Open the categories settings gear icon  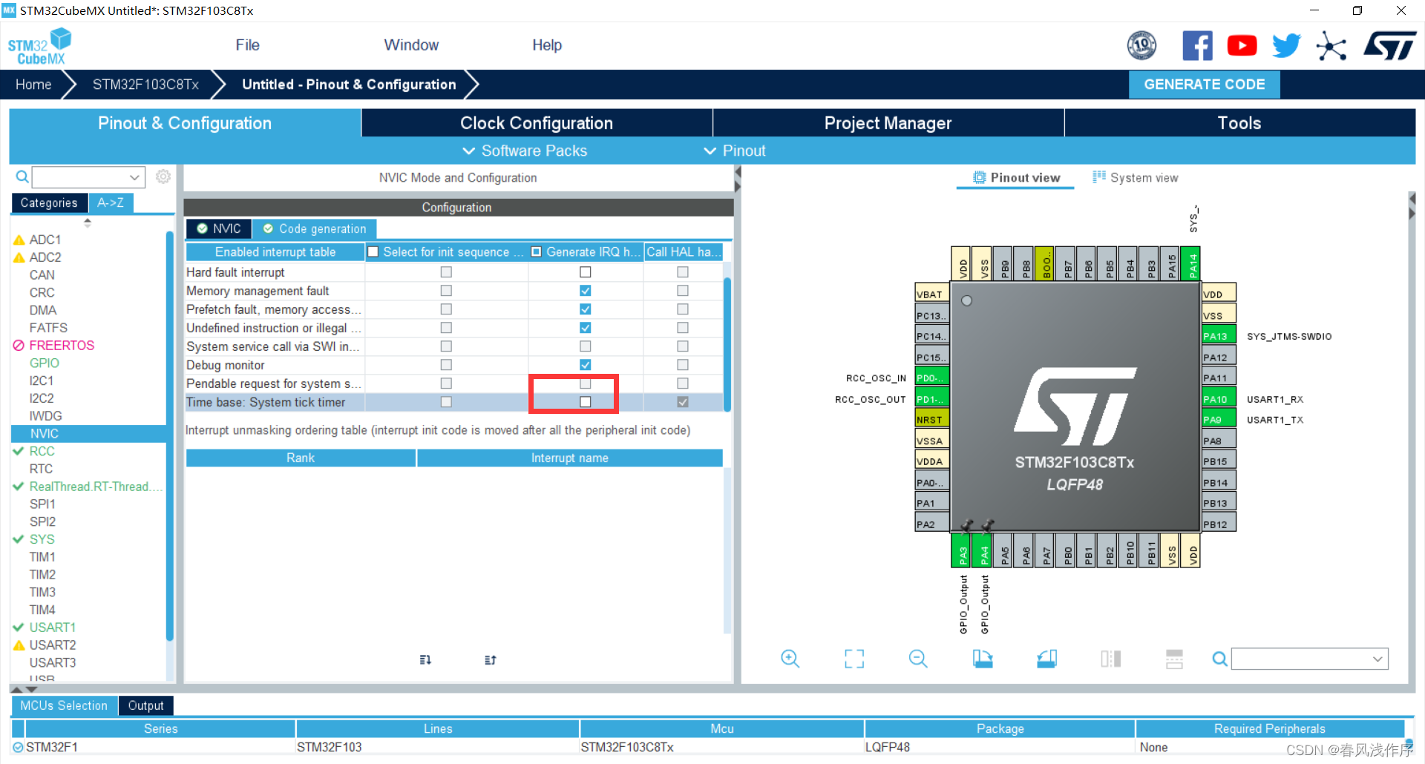point(163,177)
